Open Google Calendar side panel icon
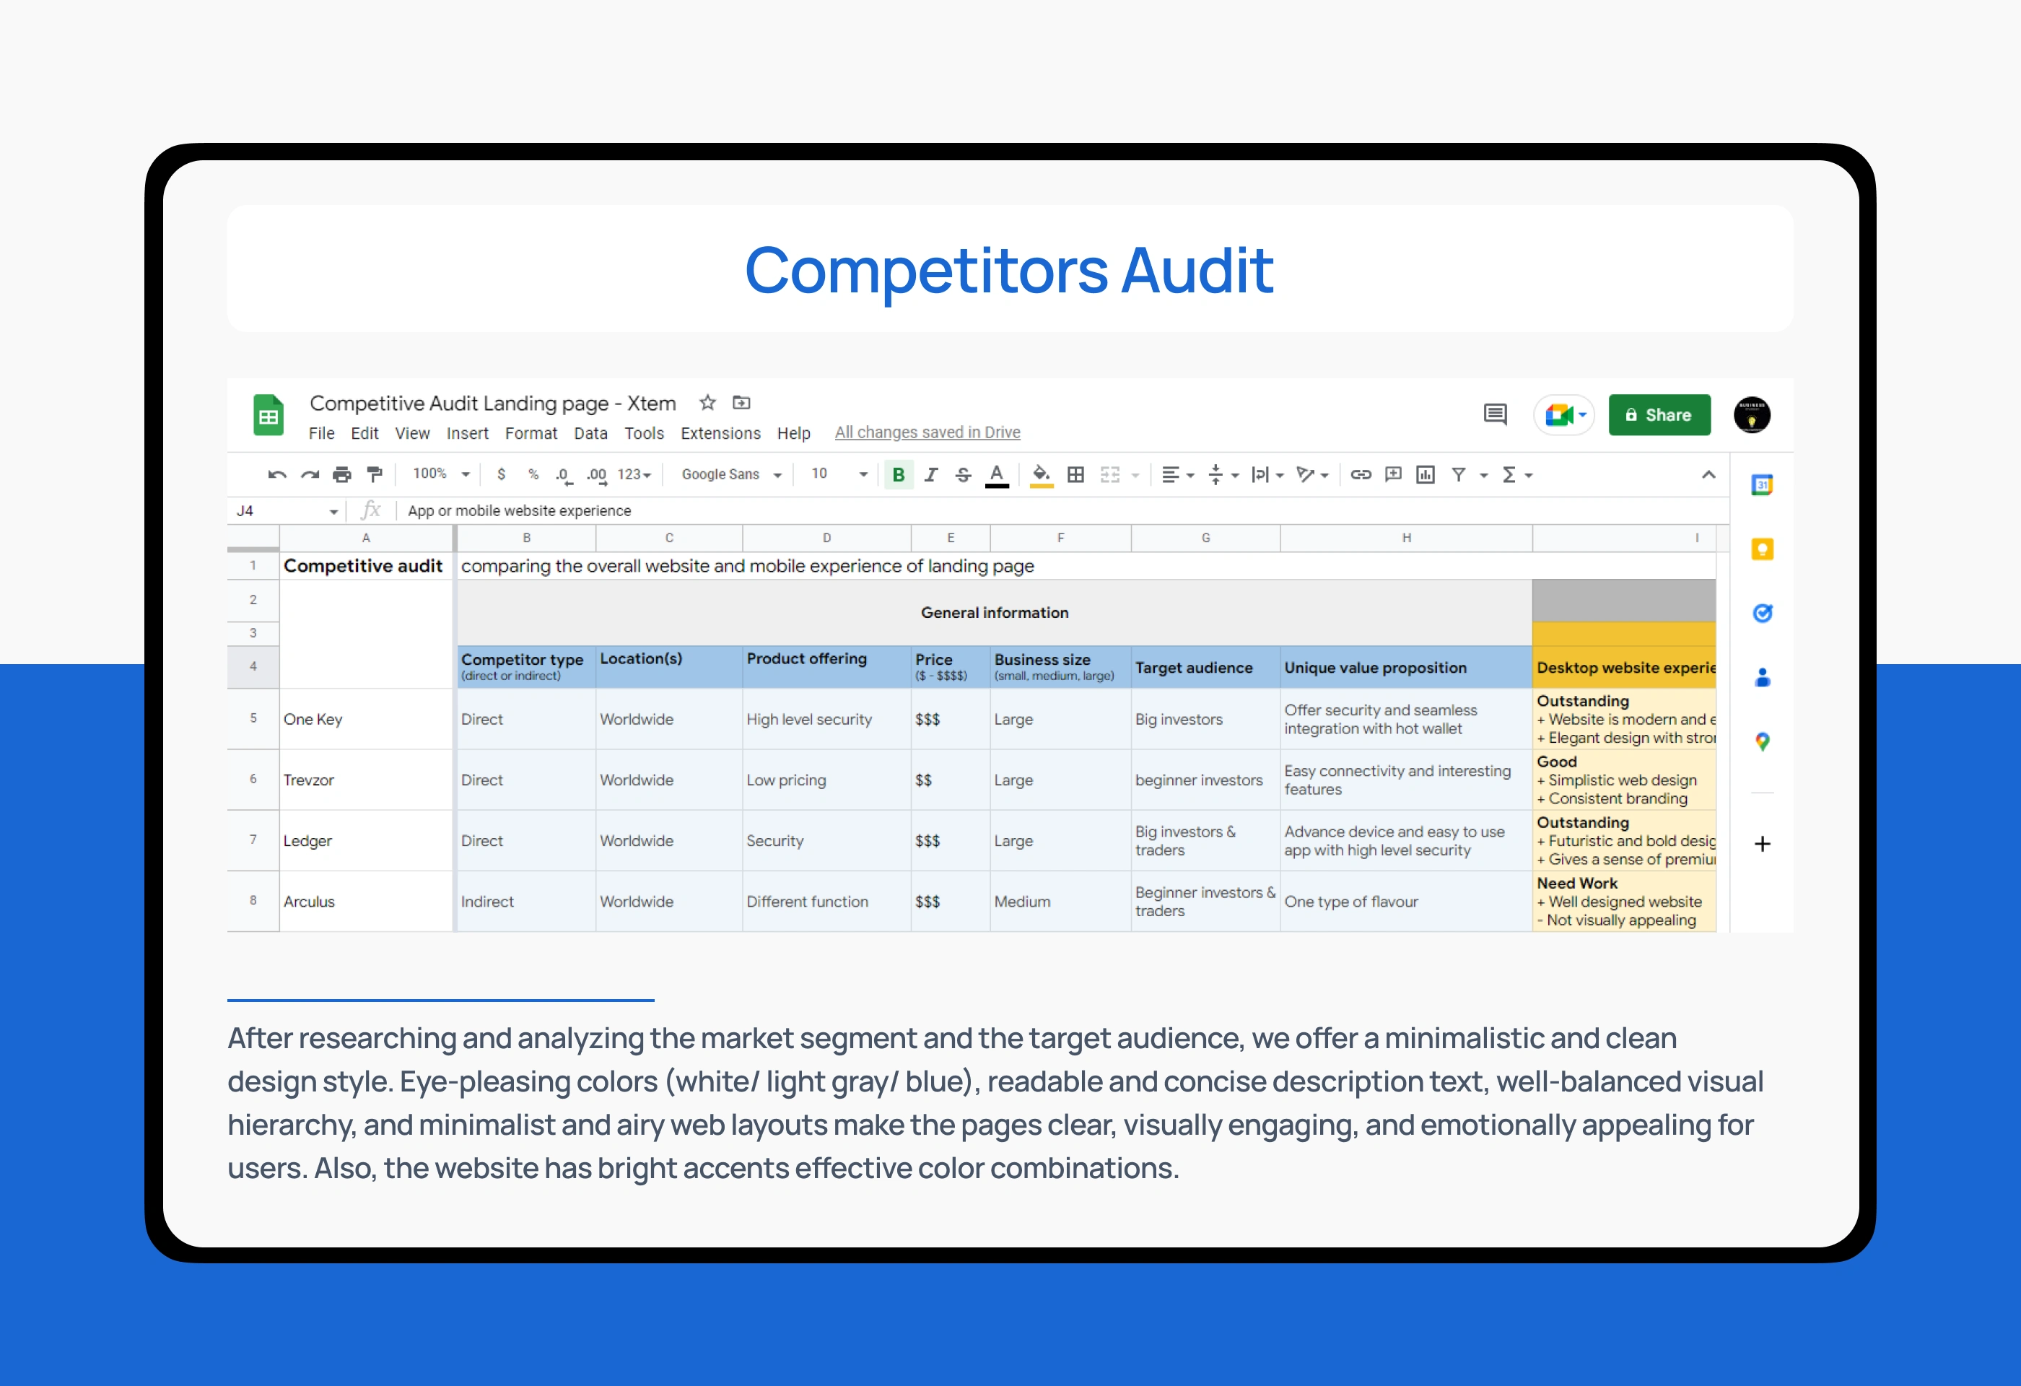This screenshot has width=2021, height=1386. (1762, 485)
